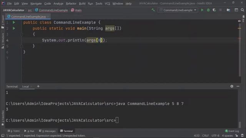
Task: Add new terminal session with plus
Action: click(x=38, y=86)
